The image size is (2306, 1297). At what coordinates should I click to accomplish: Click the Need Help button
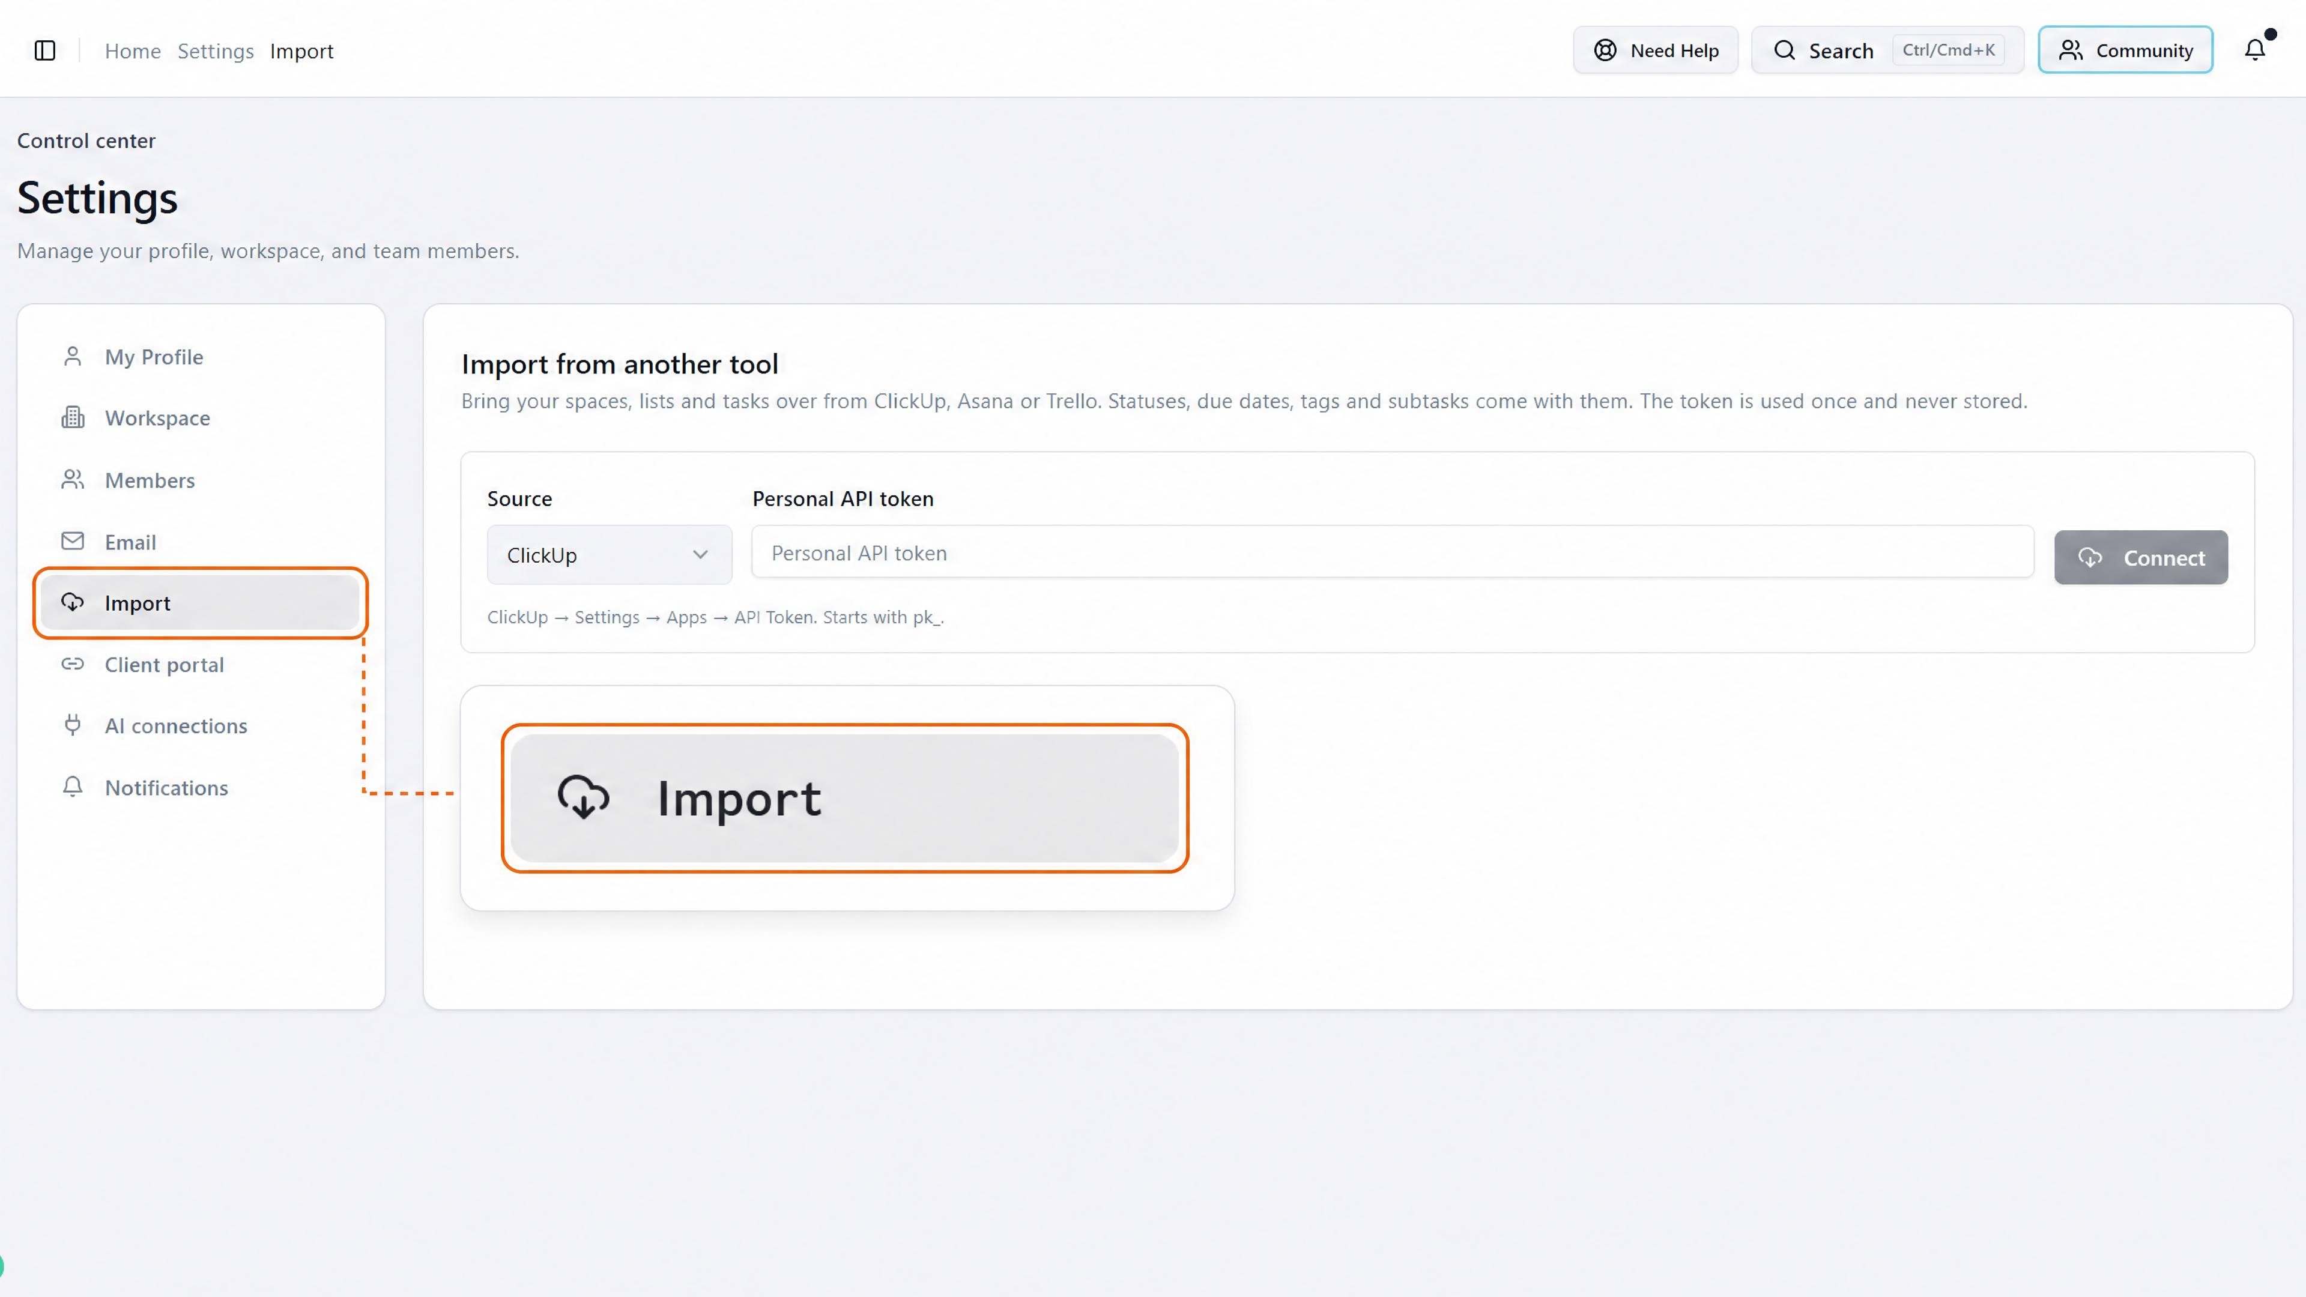click(x=1655, y=50)
